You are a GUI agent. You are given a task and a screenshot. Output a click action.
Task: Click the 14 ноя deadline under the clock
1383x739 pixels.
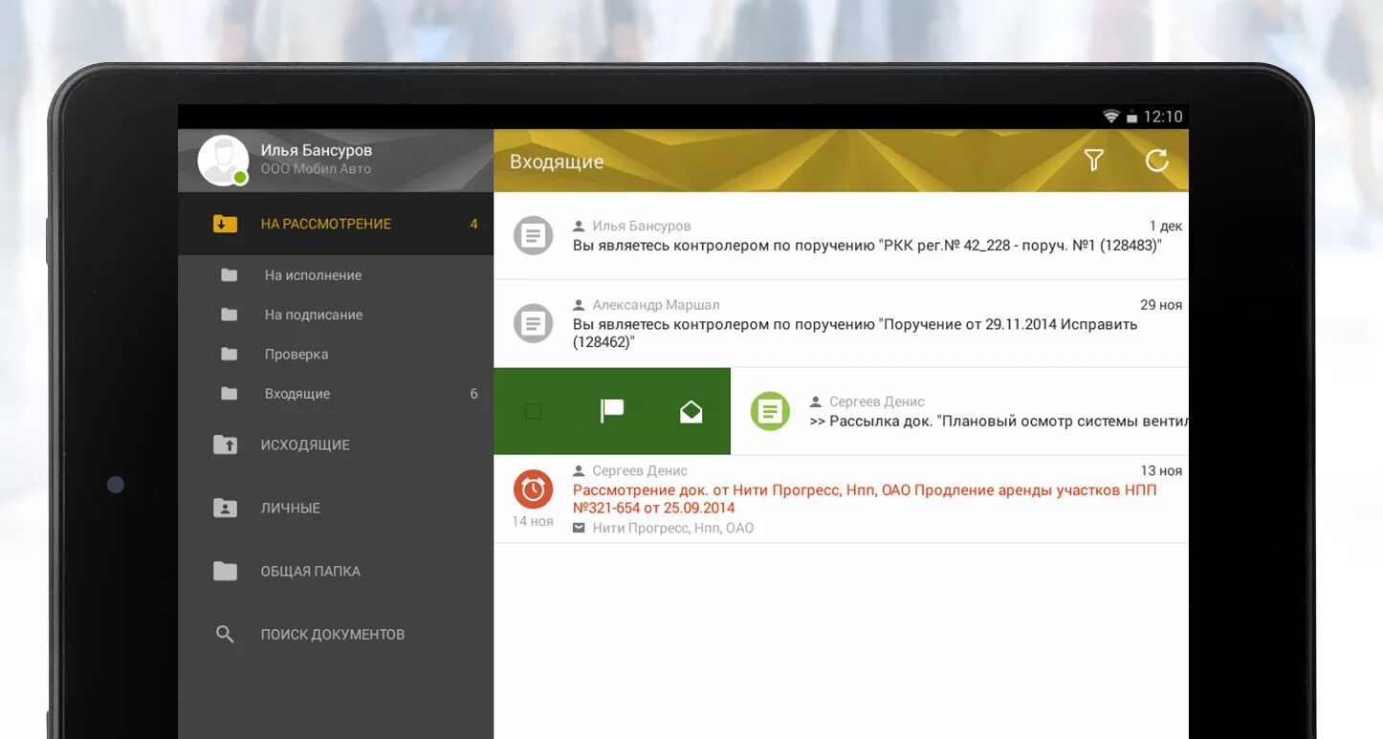533,521
